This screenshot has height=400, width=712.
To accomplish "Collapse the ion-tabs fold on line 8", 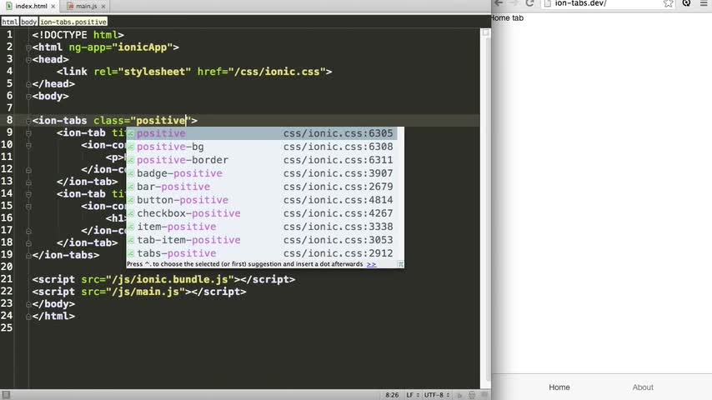I will (28, 121).
